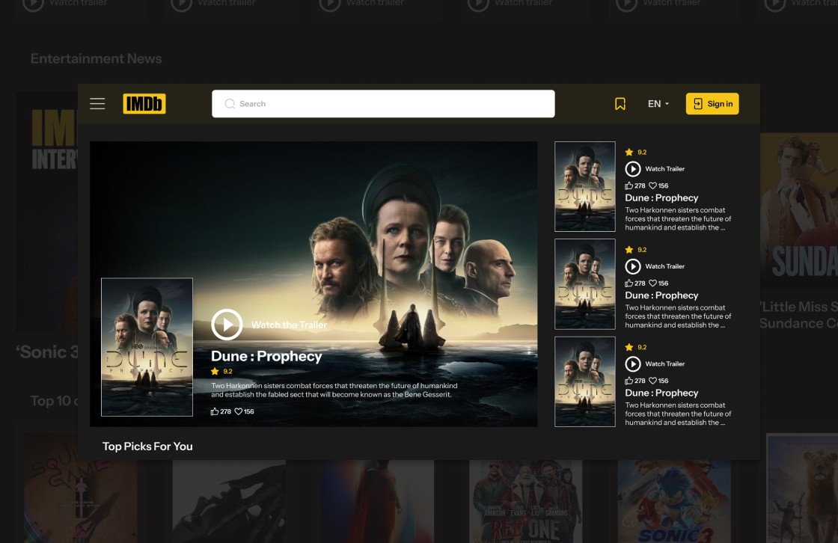Click the top side card's description text

[x=678, y=218]
